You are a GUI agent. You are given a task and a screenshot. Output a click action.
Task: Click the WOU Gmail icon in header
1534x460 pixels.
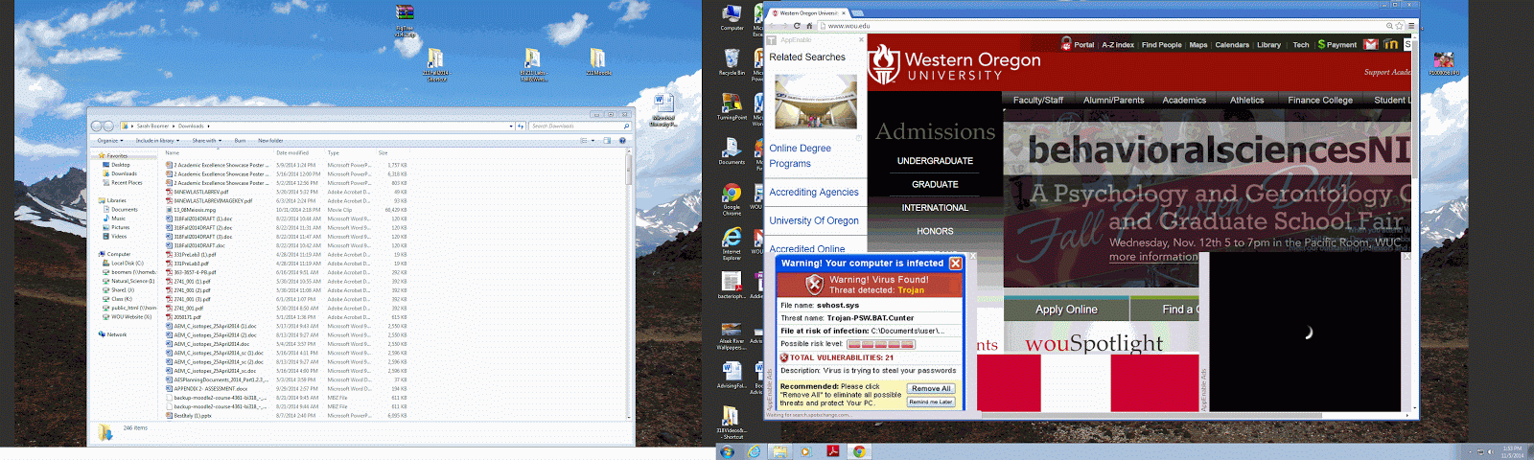[x=1371, y=44]
